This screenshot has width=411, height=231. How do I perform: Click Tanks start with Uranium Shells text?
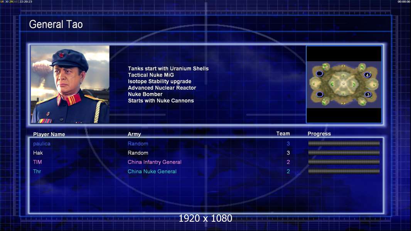coord(168,69)
